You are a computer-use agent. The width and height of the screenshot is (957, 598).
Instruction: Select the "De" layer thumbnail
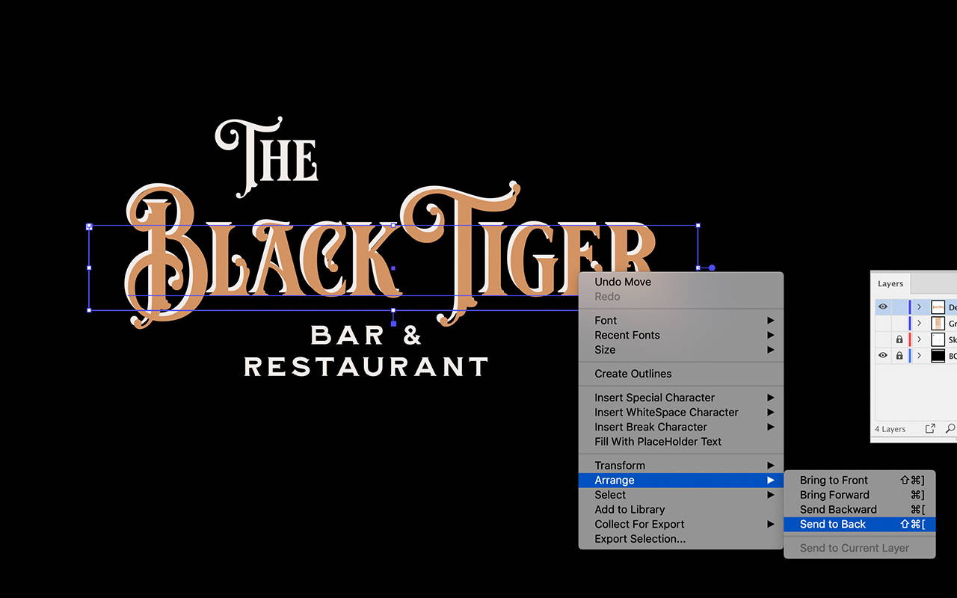coord(938,306)
